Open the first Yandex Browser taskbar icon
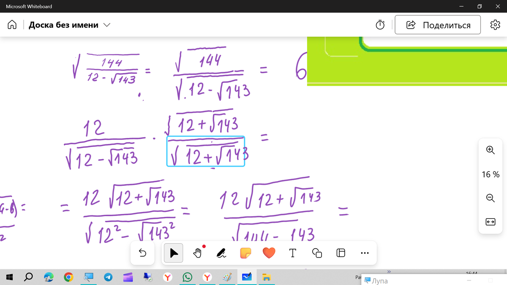Screen dimensions: 507x285 (x=168, y=277)
